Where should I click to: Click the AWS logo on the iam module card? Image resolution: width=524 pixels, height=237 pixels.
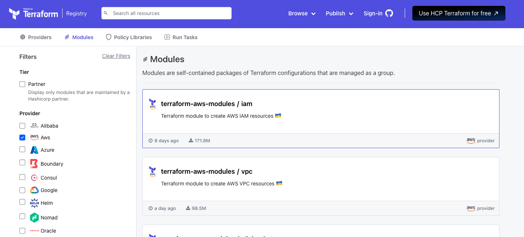pos(153,104)
